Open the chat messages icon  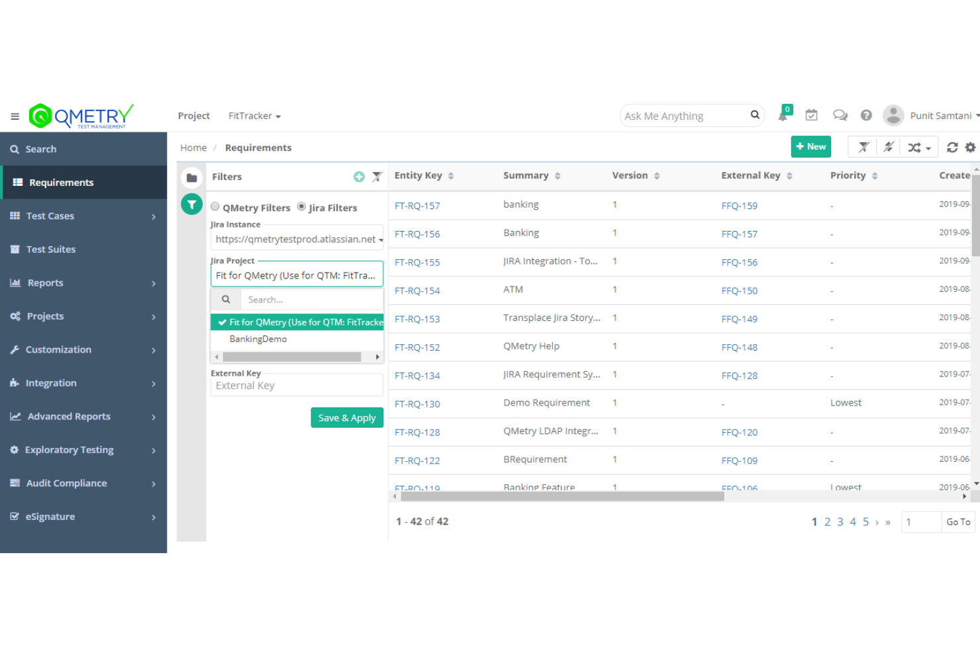coord(840,114)
